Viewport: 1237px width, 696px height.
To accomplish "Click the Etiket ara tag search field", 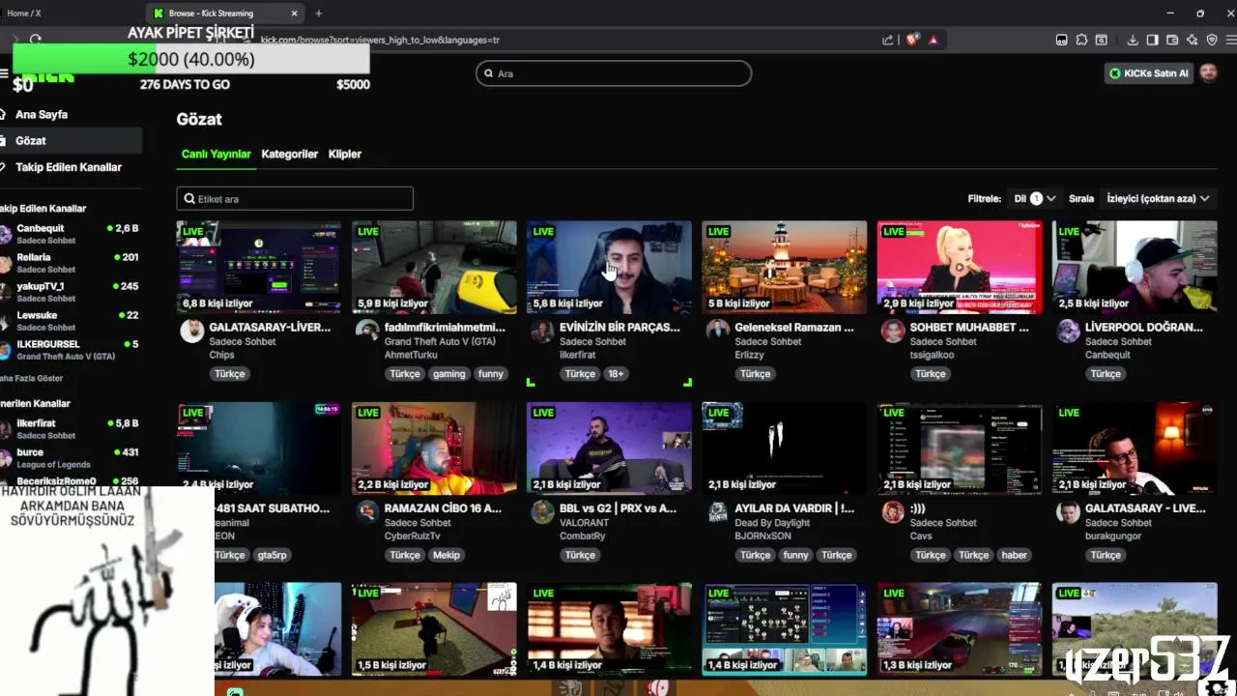I will (295, 198).
